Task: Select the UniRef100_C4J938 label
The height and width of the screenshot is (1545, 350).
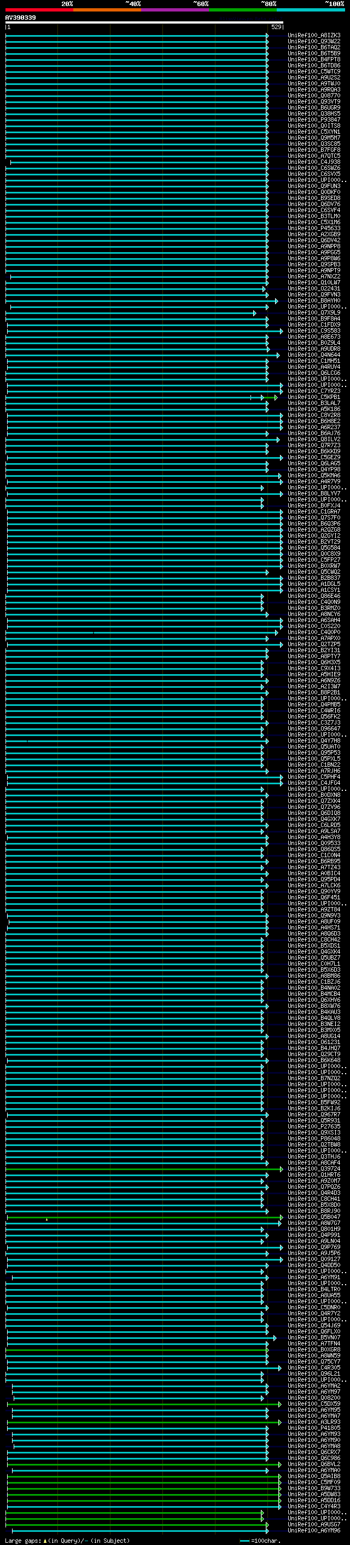Action: 314,162
